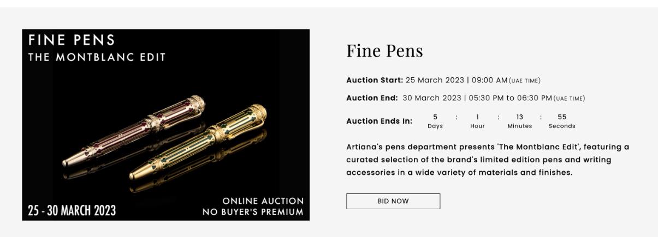This screenshot has width=658, height=237.
Task: Click the BID NOW button
Action: point(393,201)
